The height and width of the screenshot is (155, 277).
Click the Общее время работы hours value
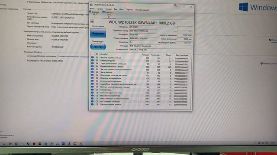pos(185,43)
